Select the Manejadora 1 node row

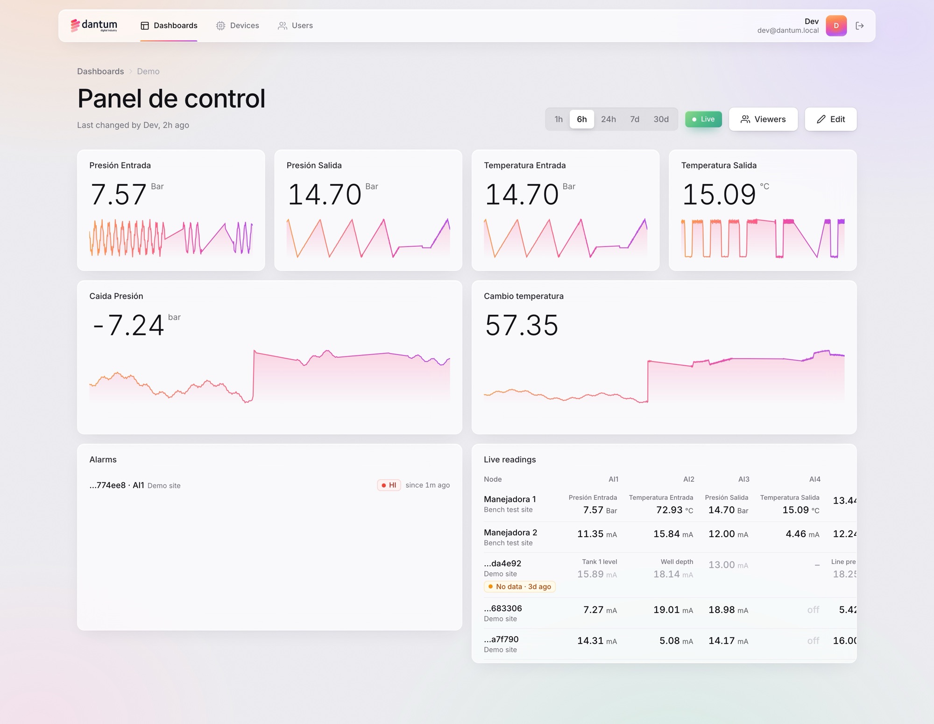tap(670, 504)
